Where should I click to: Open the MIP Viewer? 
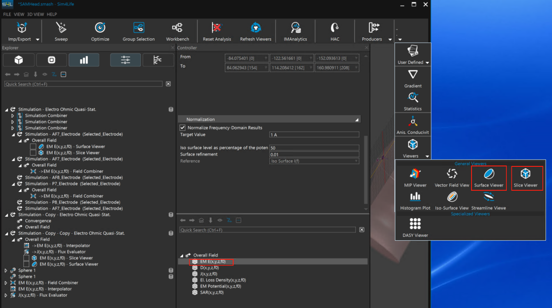pyautogui.click(x=415, y=175)
